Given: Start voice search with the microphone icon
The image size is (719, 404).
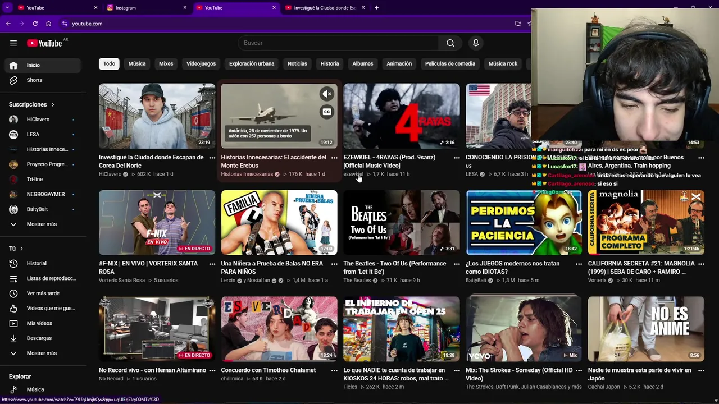Looking at the screenshot, I should coord(476,43).
